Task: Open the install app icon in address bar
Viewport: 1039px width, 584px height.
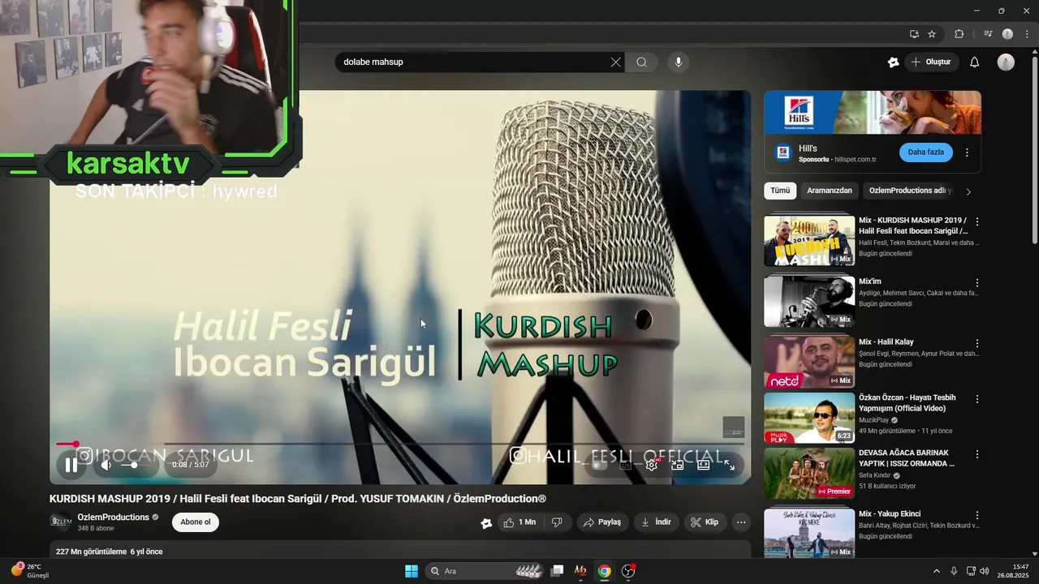Action: click(x=914, y=34)
